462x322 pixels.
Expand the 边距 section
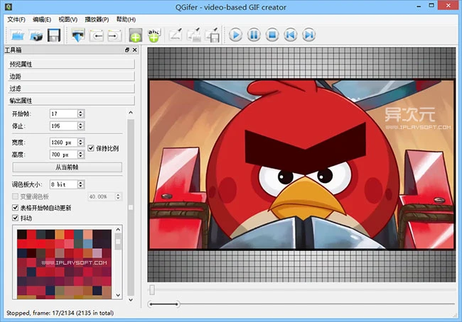71,77
